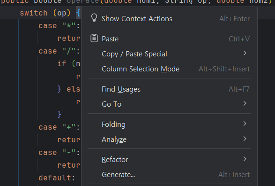275x186 pixels.
Task: Click the retur statement under case "+"
Action: tap(69, 140)
